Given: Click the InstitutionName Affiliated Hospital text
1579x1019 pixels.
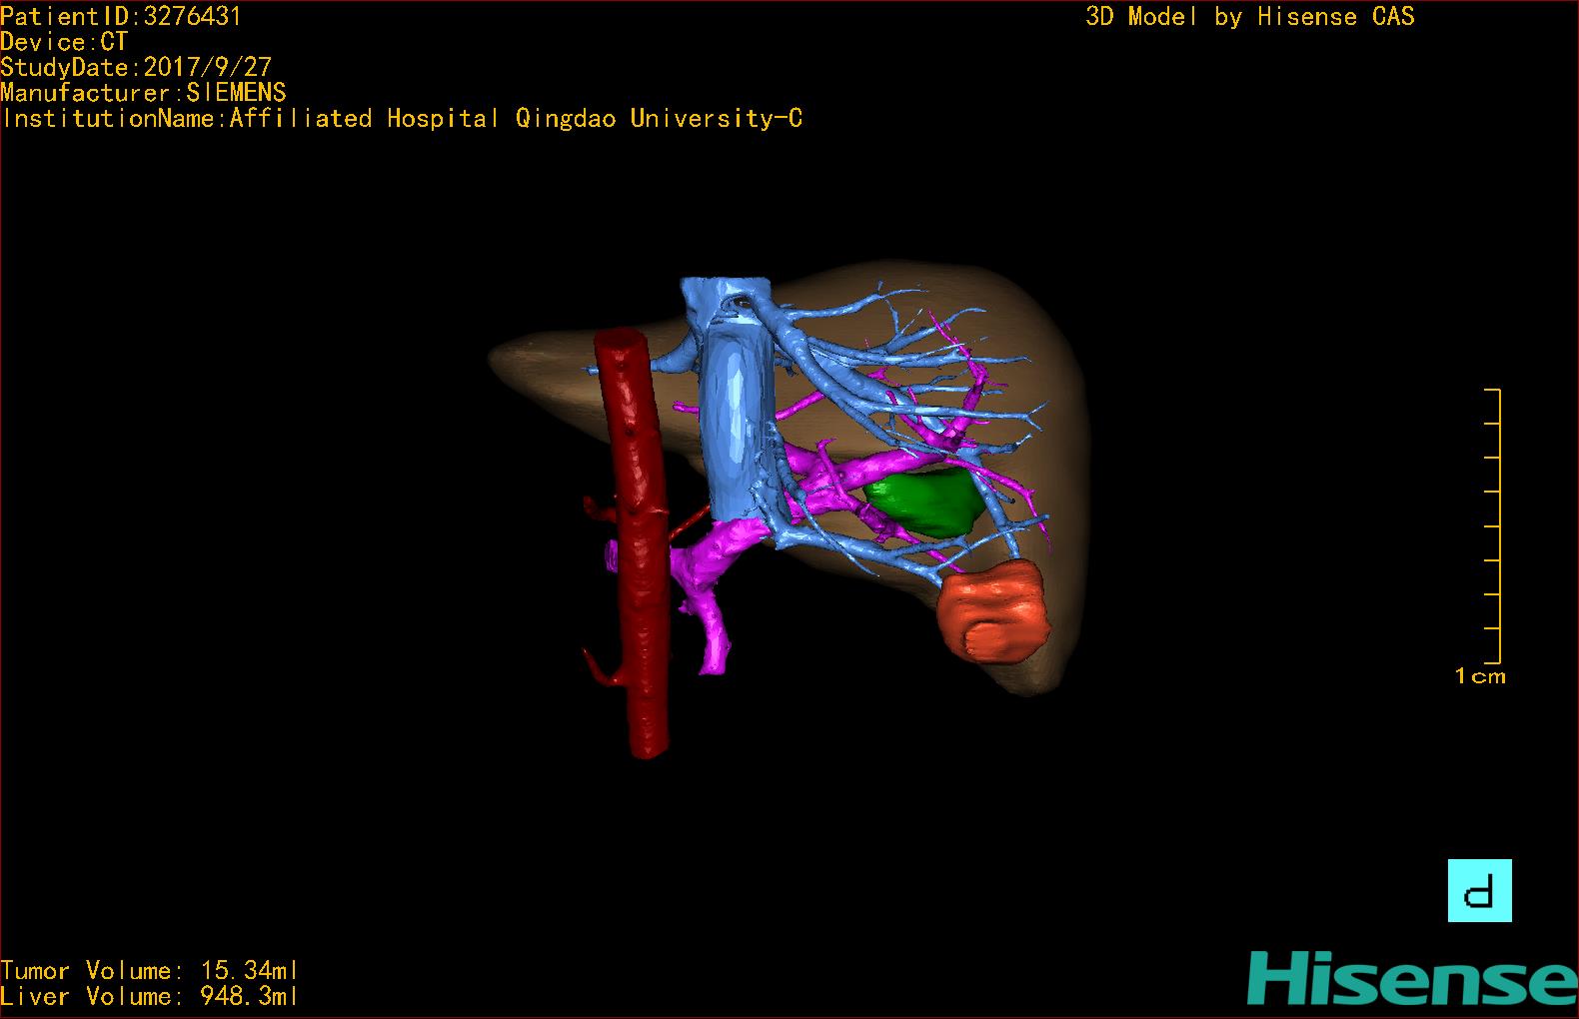Looking at the screenshot, I should 403,119.
